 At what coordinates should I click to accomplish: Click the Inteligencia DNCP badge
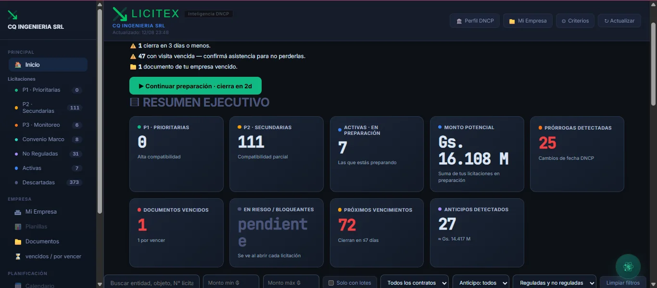click(209, 14)
